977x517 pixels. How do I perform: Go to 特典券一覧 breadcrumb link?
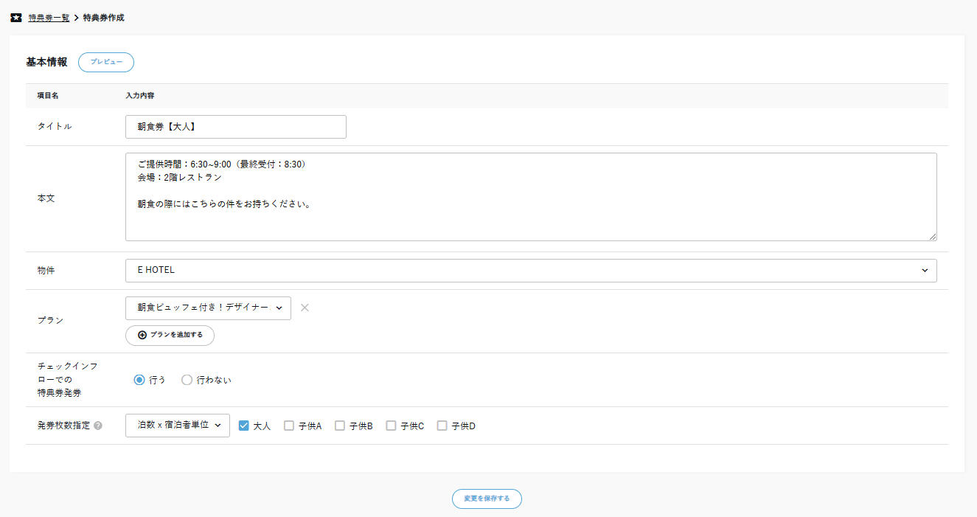[49, 18]
